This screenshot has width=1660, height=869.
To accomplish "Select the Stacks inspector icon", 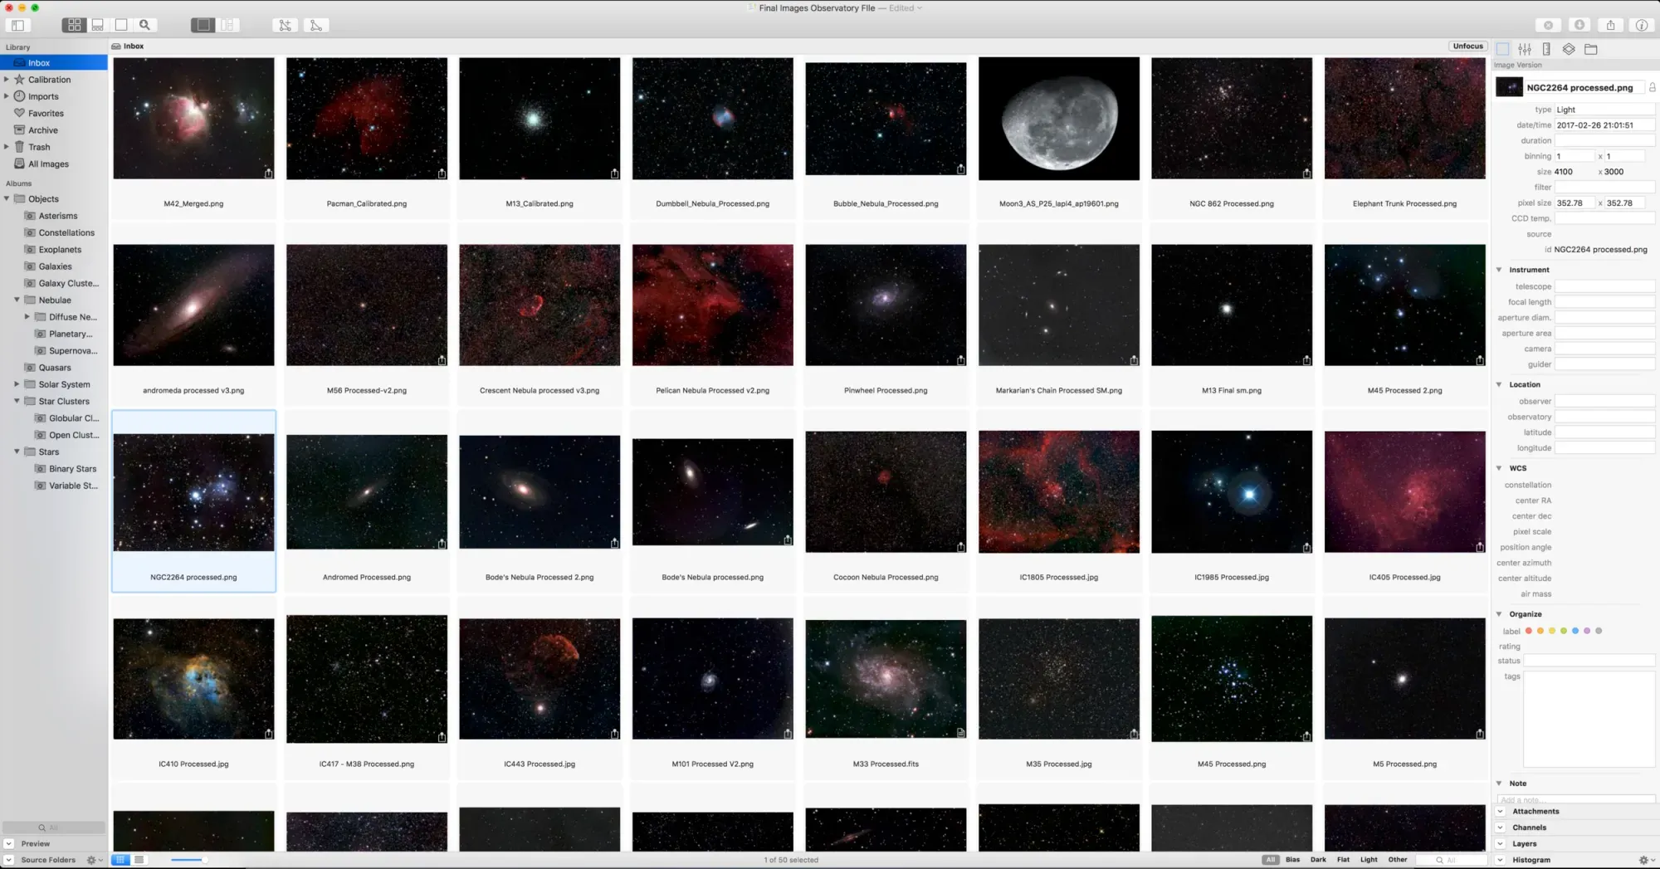I will pos(1568,48).
